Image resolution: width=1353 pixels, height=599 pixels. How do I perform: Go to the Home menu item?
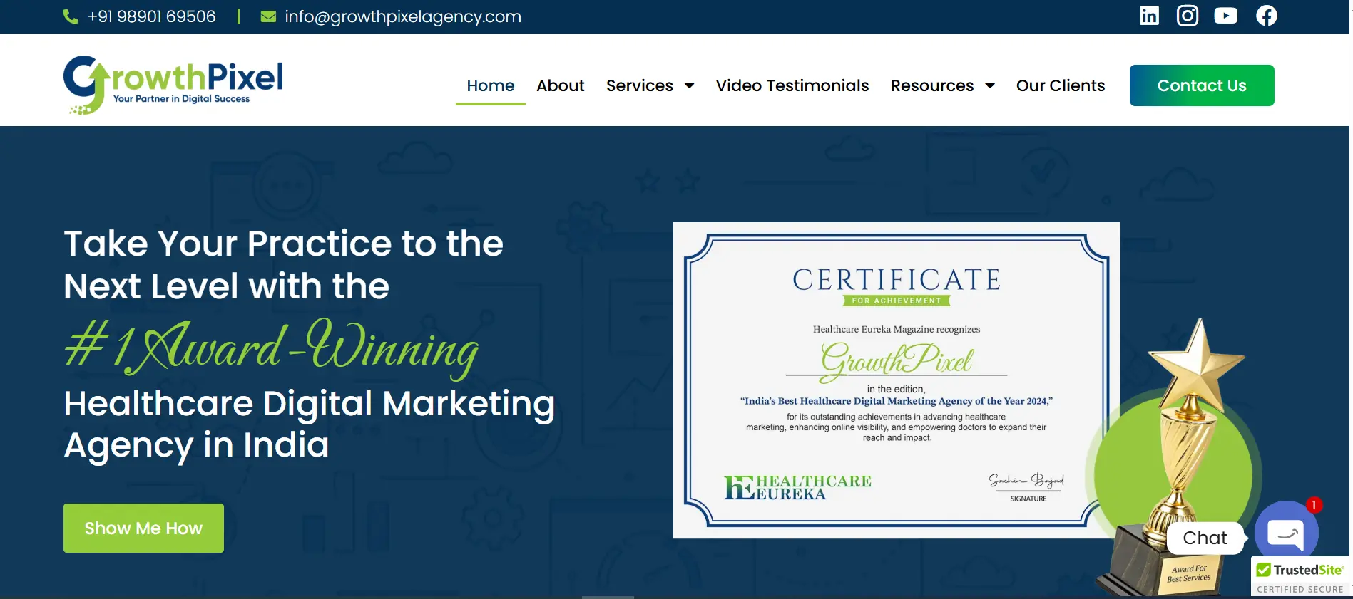point(491,85)
